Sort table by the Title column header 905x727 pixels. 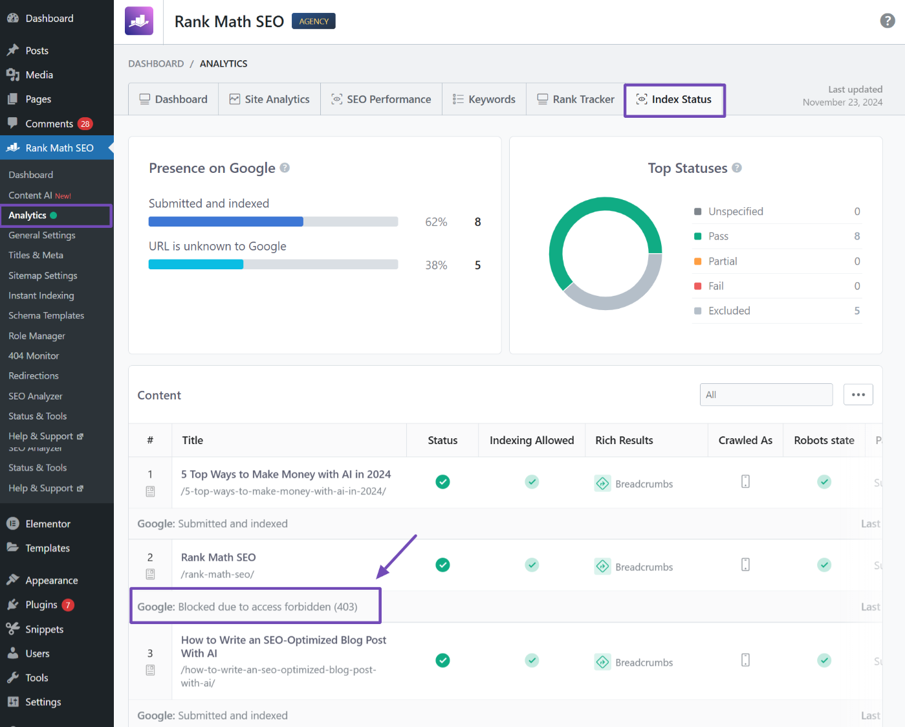[x=193, y=440]
